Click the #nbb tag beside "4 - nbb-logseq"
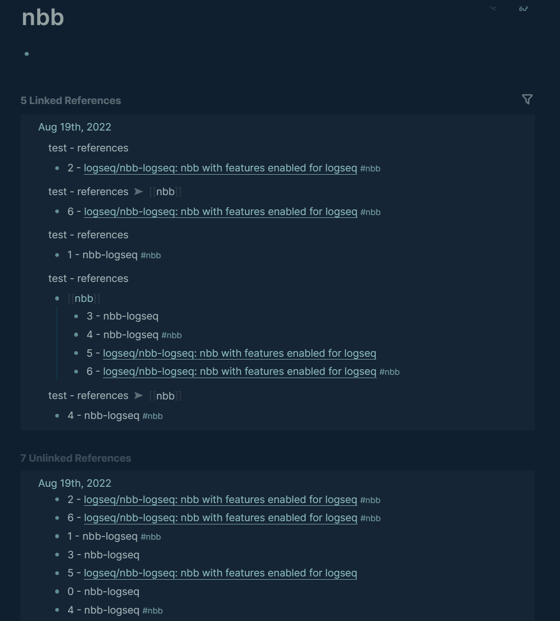This screenshot has width=560, height=621. pos(172,335)
